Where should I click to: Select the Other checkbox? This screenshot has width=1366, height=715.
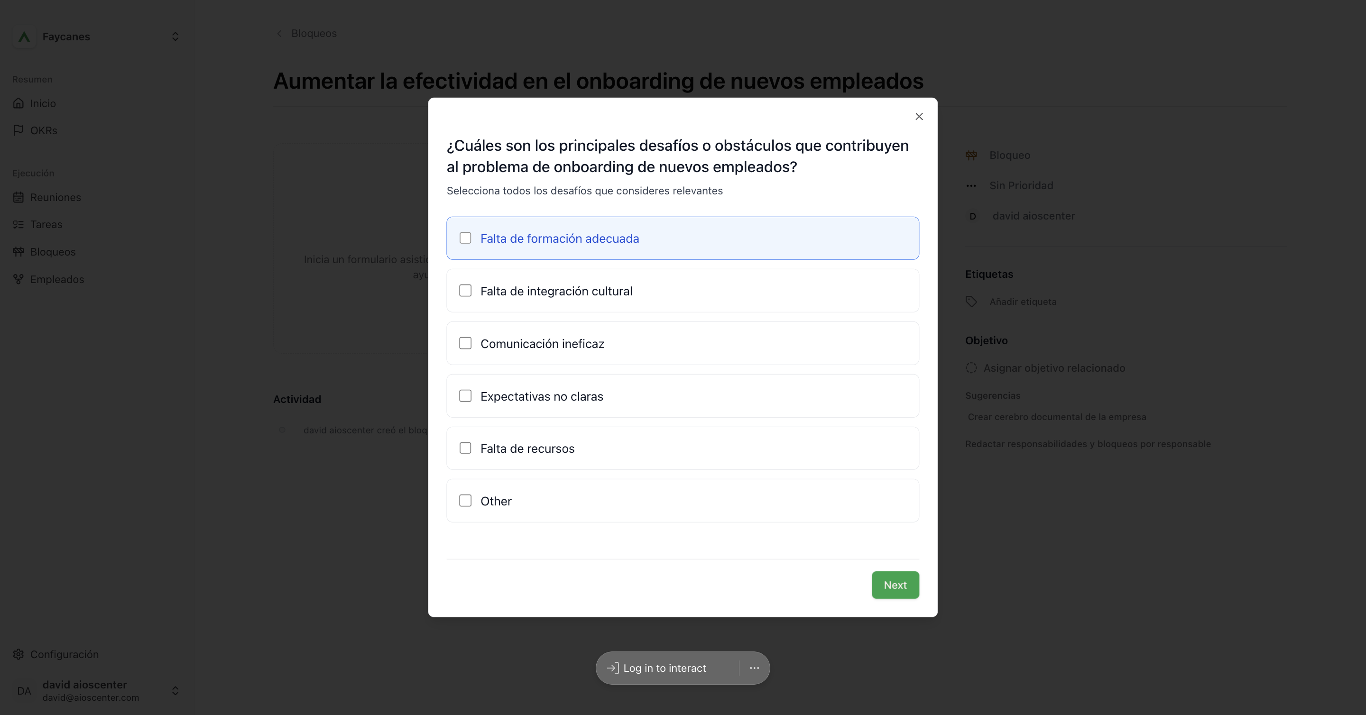pos(465,500)
